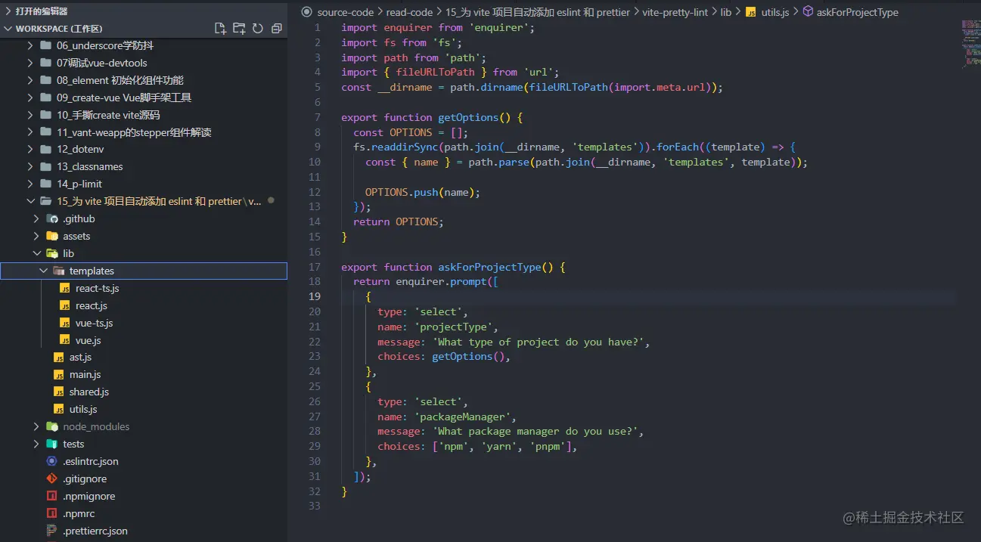Screen dimensions: 981x542
Task: Expand the 打开的编辑器 section
Action: (8, 11)
